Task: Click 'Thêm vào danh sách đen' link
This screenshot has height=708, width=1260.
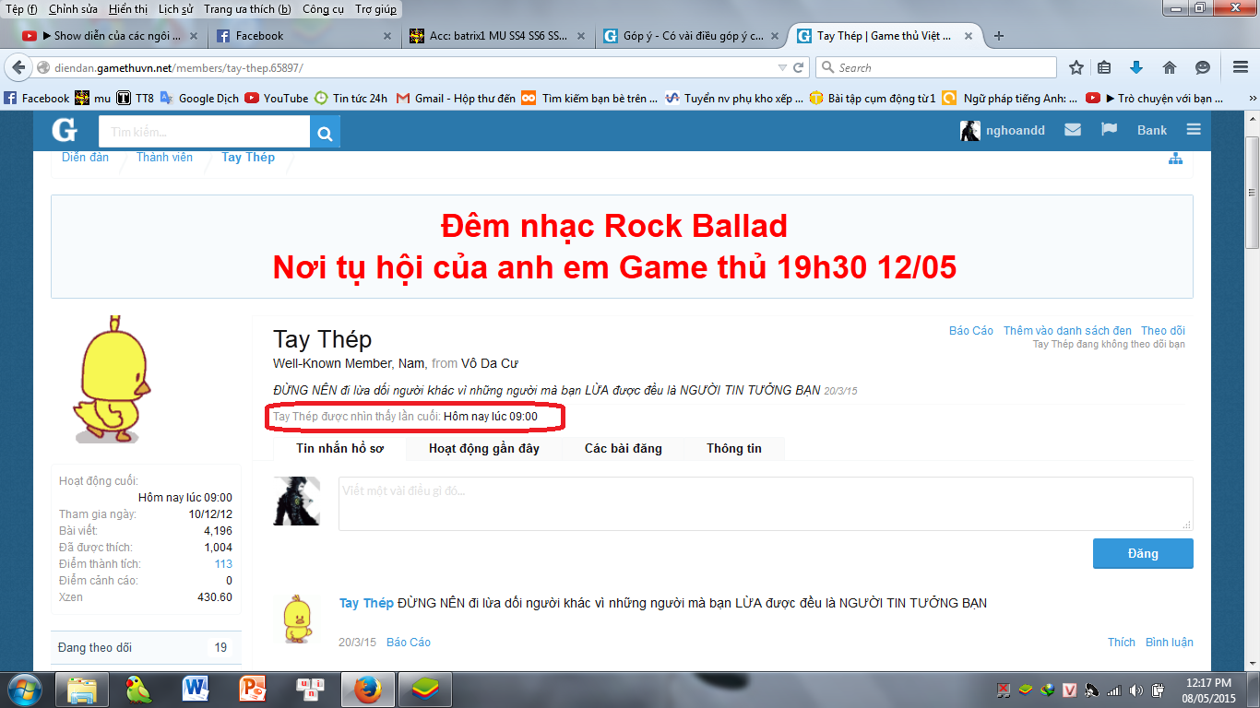Action: coord(1067,331)
